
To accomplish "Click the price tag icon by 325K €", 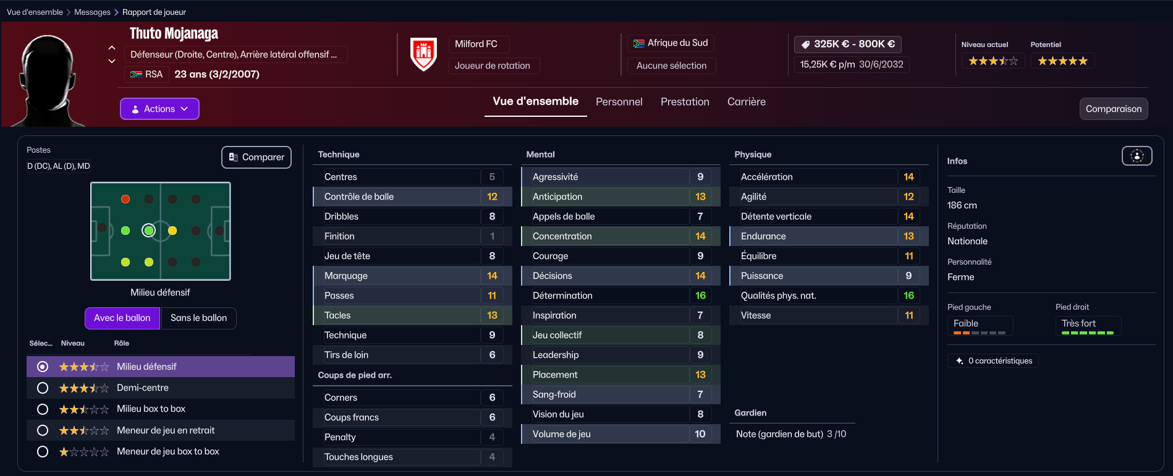I will pos(805,44).
